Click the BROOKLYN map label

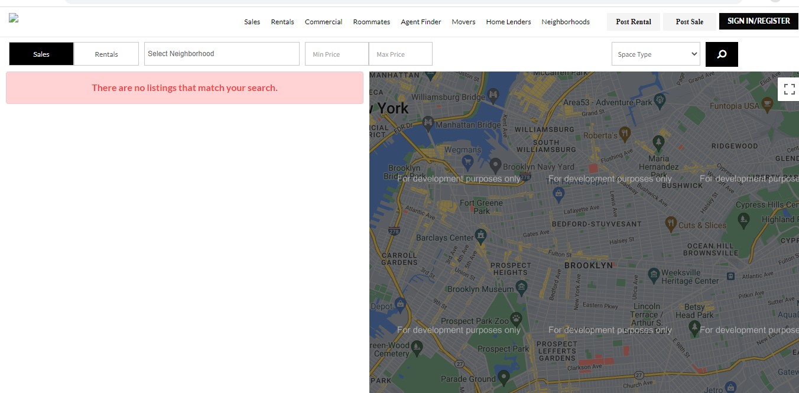coord(589,265)
